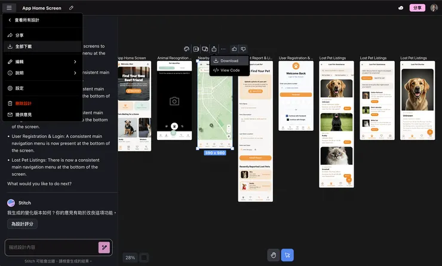This screenshot has height=266, width=442.
Task: Select the User Registration screen thumbnail
Action: [x=296, y=96]
